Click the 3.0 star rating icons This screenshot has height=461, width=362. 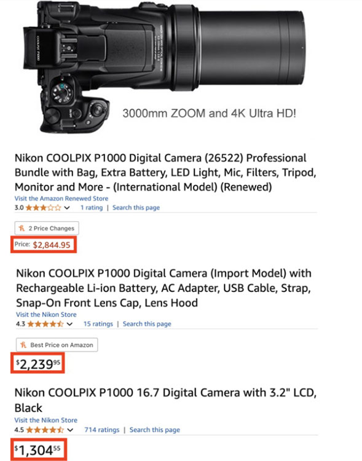tap(43, 208)
